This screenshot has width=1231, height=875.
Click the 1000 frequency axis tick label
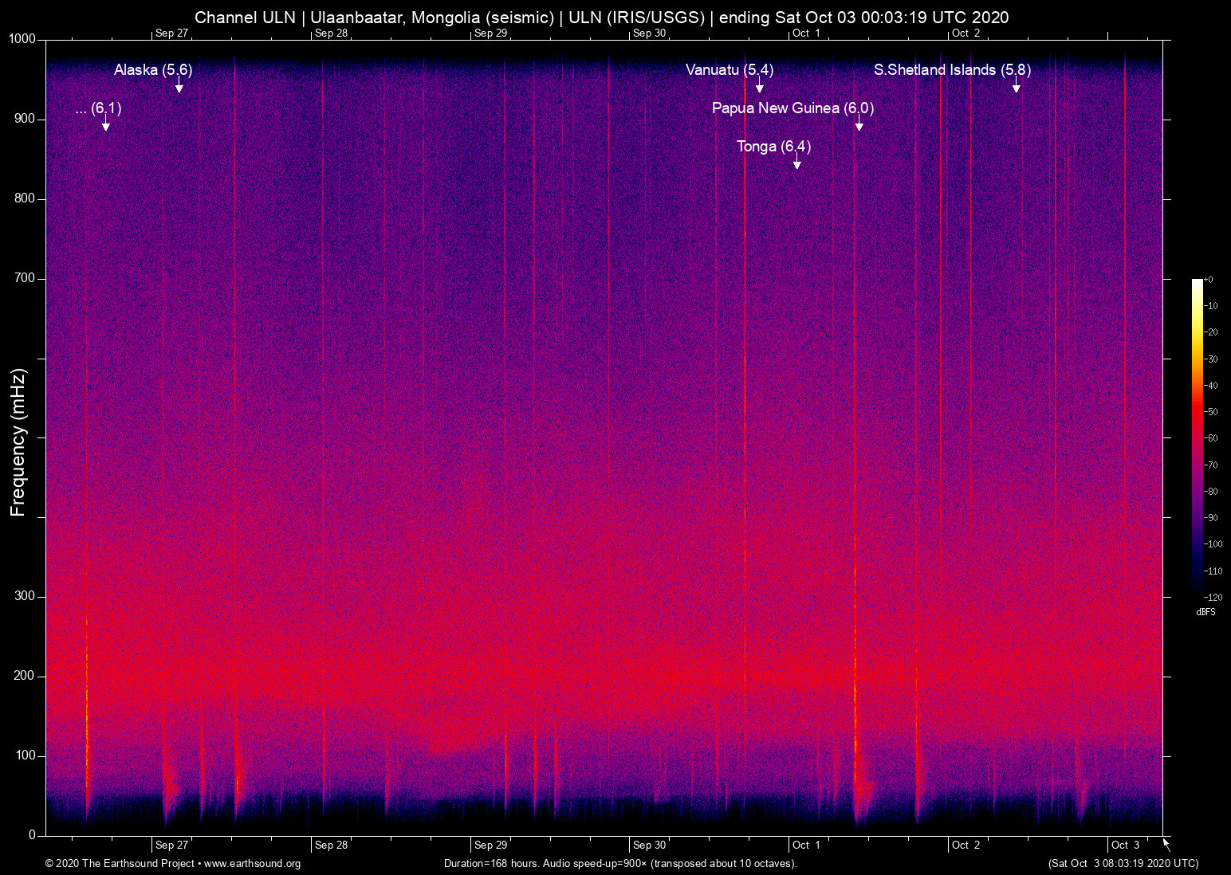coord(22,39)
